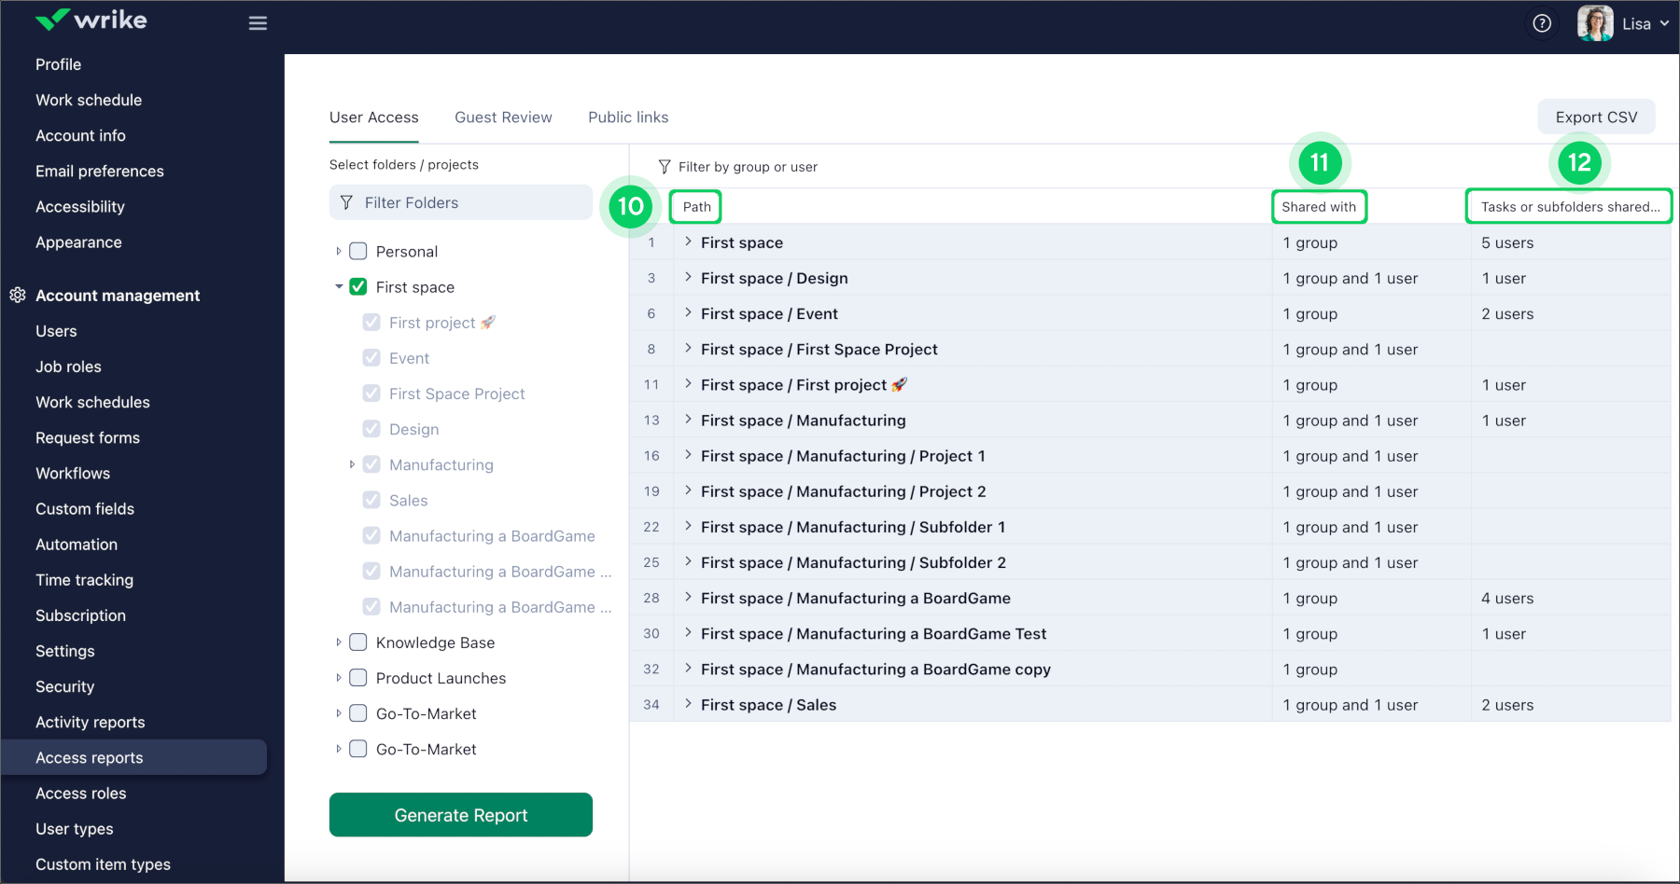1680x884 pixels.
Task: Tick the Knowledge Base checkbox
Action: (x=358, y=642)
